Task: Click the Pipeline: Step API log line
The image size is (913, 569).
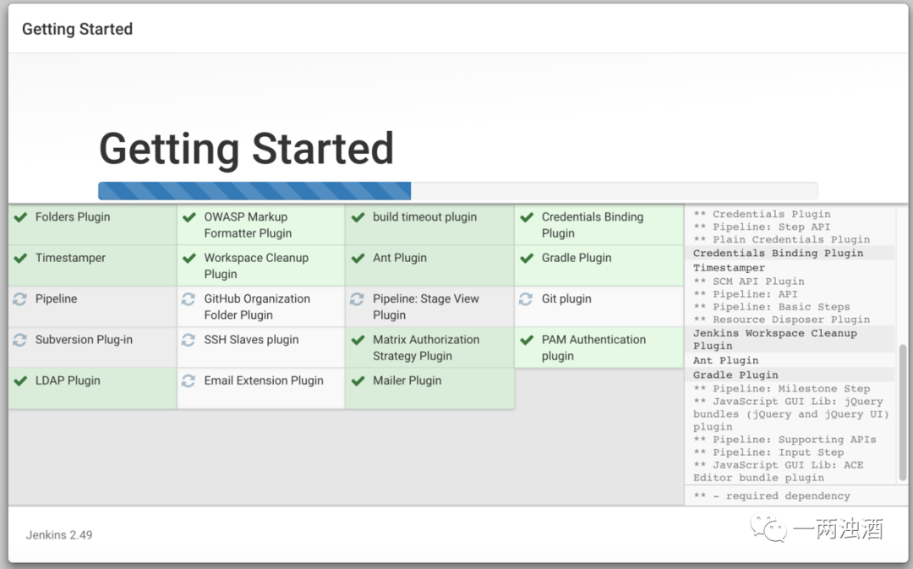Action: [762, 226]
